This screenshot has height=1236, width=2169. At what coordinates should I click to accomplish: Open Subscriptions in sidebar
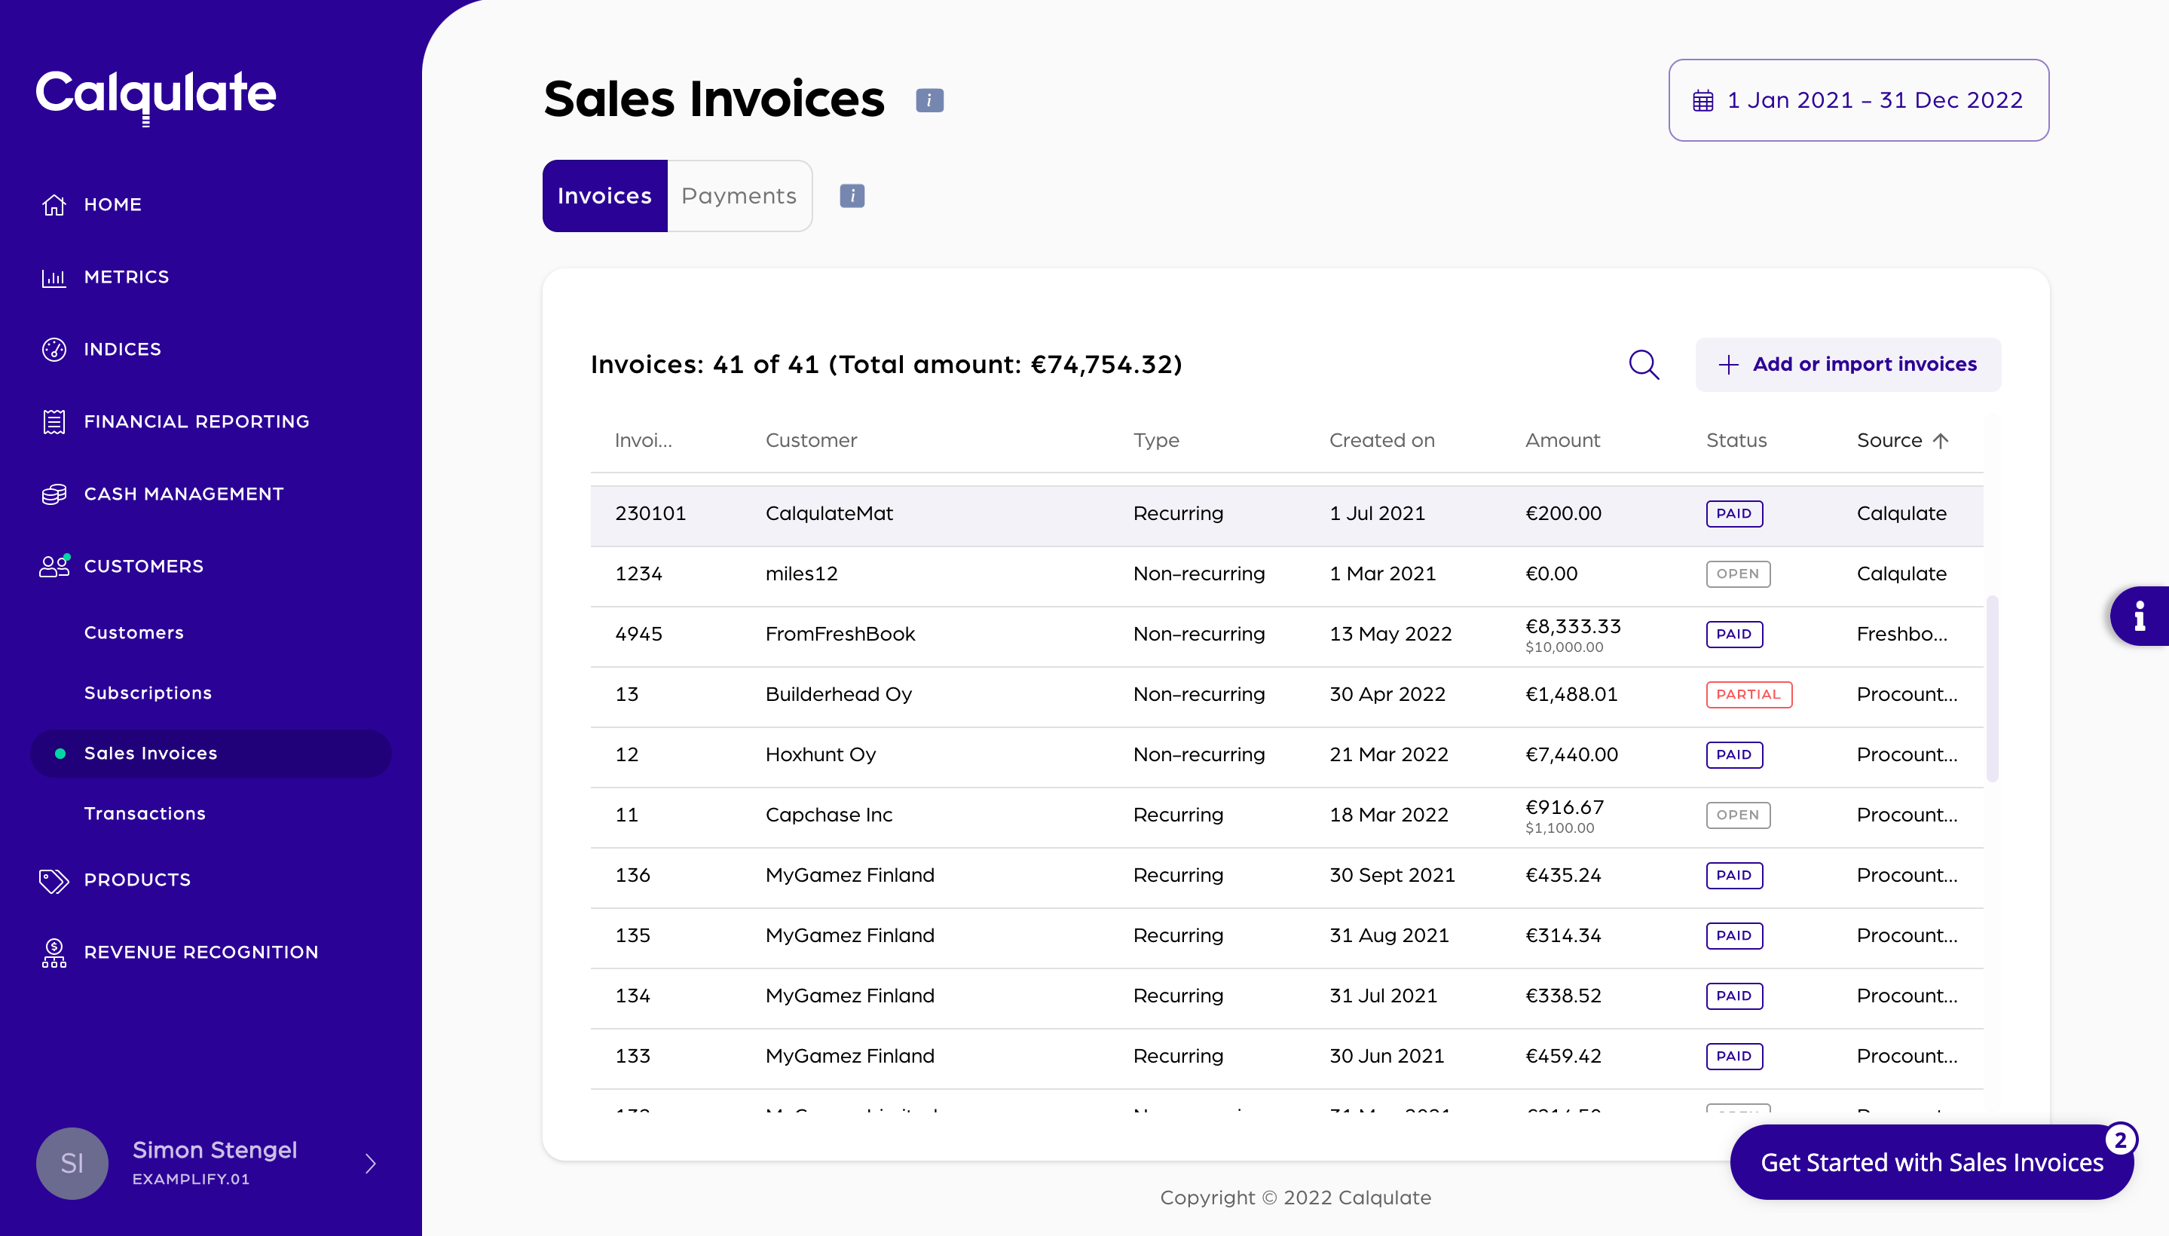(x=148, y=693)
